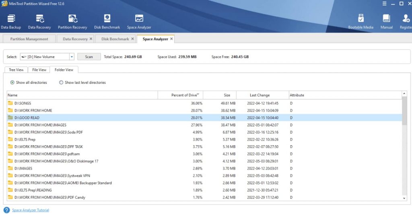Select the D:\WORK FROM HOME\IMAGES row
This screenshot has width=412, height=214.
[204, 125]
